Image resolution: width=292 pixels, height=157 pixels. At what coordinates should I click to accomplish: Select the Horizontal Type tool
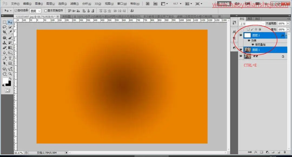[x=10, y=58]
